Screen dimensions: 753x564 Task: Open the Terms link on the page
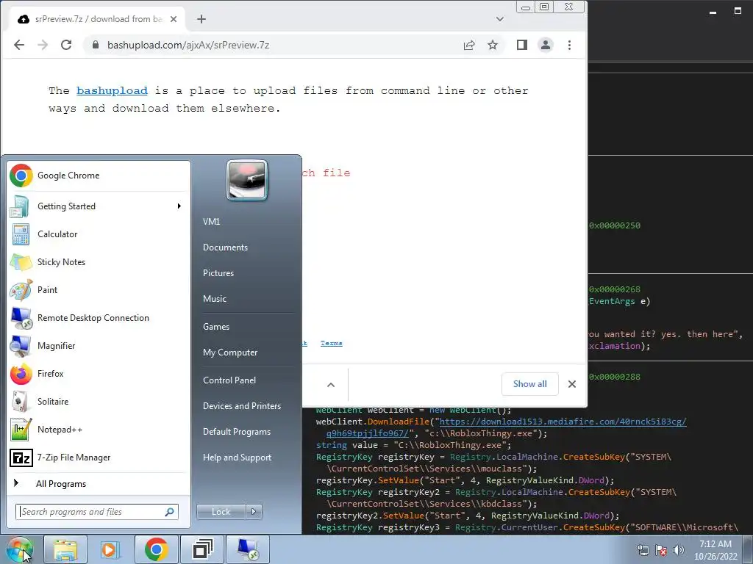[332, 344]
